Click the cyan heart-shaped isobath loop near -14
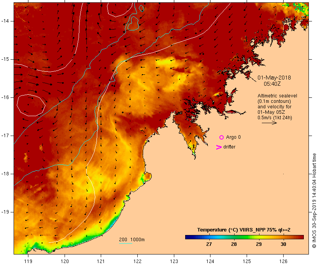 click(133, 23)
